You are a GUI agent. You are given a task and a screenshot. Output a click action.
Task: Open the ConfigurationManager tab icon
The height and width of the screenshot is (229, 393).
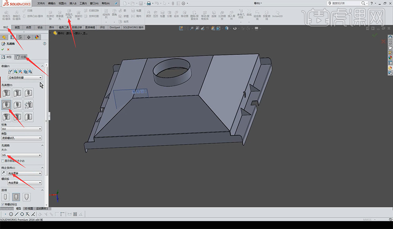20,37
